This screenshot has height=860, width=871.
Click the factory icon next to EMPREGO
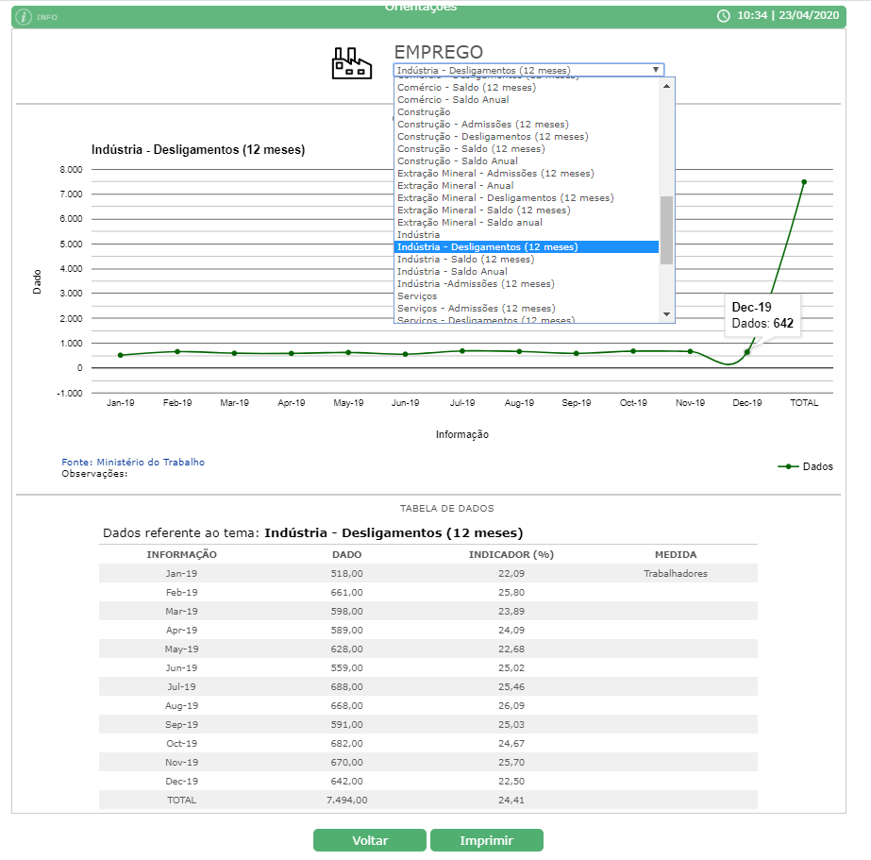[x=352, y=63]
